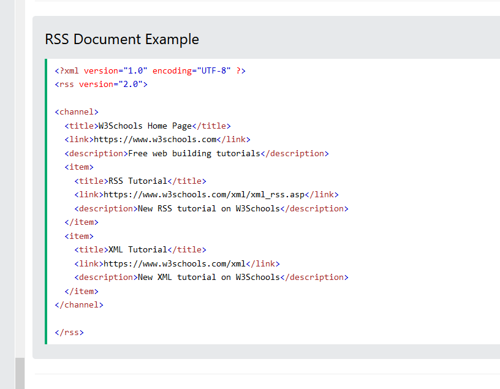Click description "New RSS tutorial on W3Schools"
Image resolution: width=500 pixels, height=389 pixels.
211,208
